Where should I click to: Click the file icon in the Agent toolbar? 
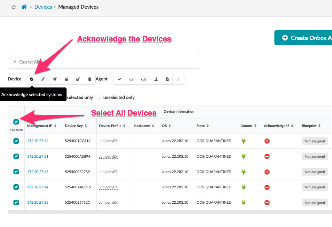167,79
